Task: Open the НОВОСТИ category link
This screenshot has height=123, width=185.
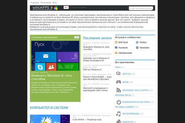Action: coord(128,122)
